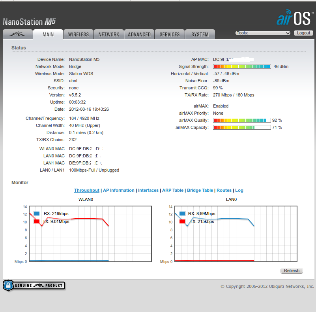Click the LAN0 TX red legend swatch
This screenshot has width=316, height=312.
point(182,221)
